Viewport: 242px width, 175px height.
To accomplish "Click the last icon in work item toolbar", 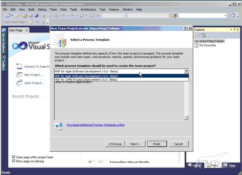I will pos(43,22).
